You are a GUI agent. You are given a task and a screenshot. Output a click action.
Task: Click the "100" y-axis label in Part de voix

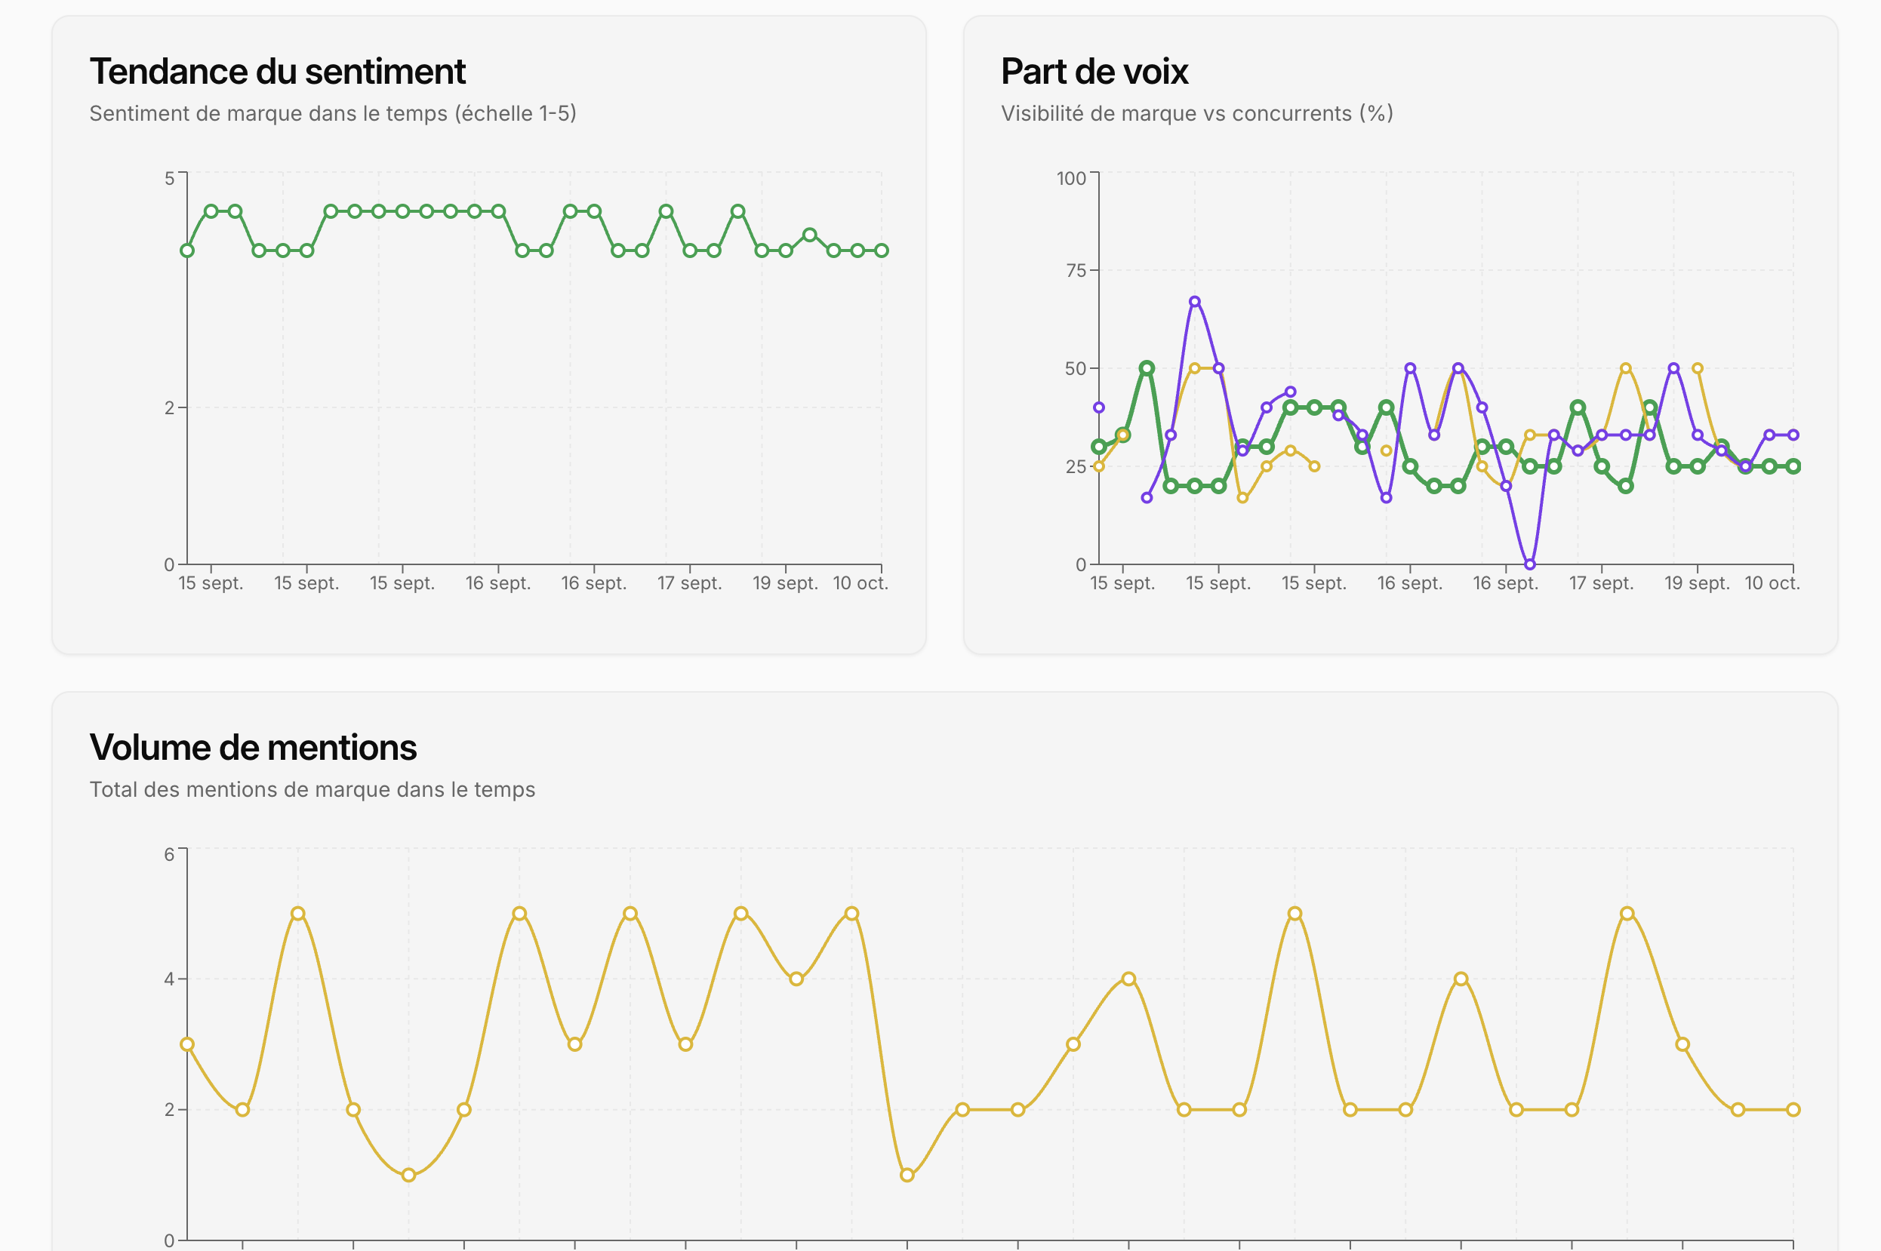1071,178
